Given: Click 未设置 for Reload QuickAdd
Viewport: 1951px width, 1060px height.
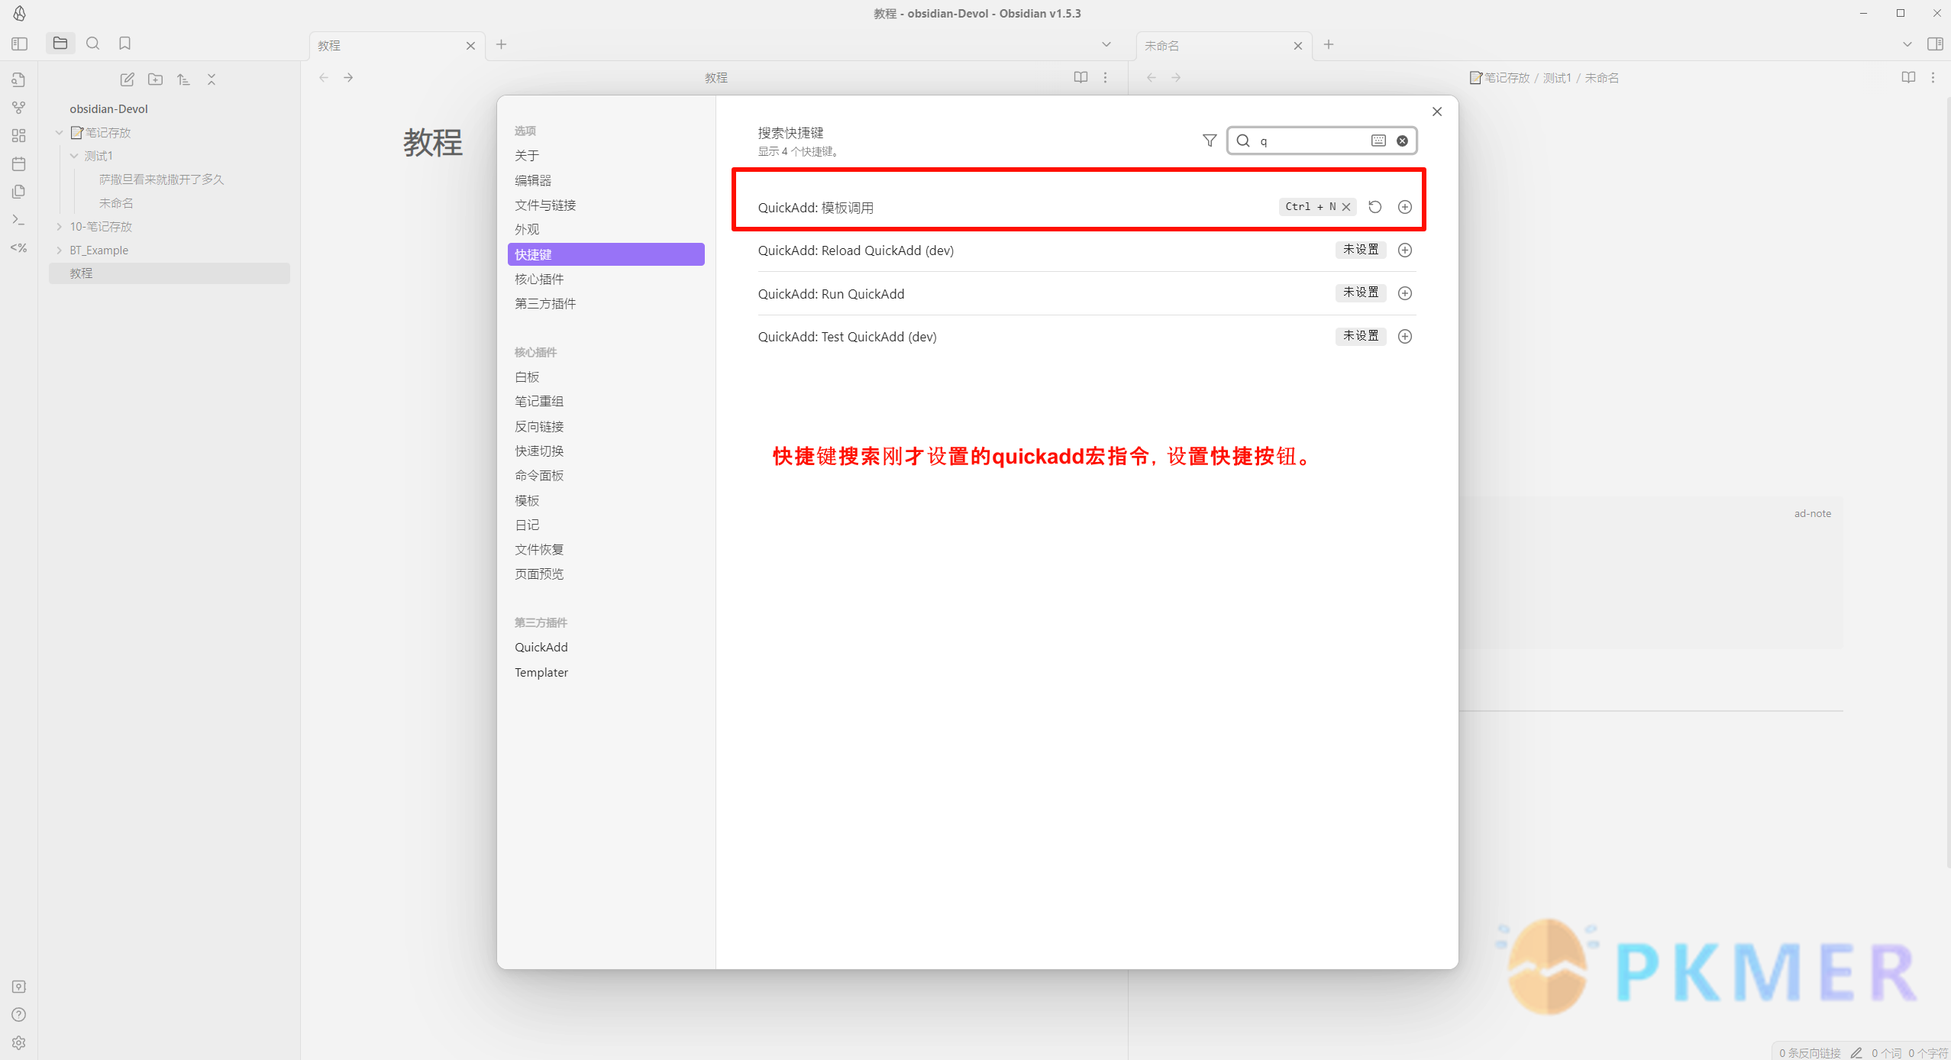Looking at the screenshot, I should click(1360, 250).
